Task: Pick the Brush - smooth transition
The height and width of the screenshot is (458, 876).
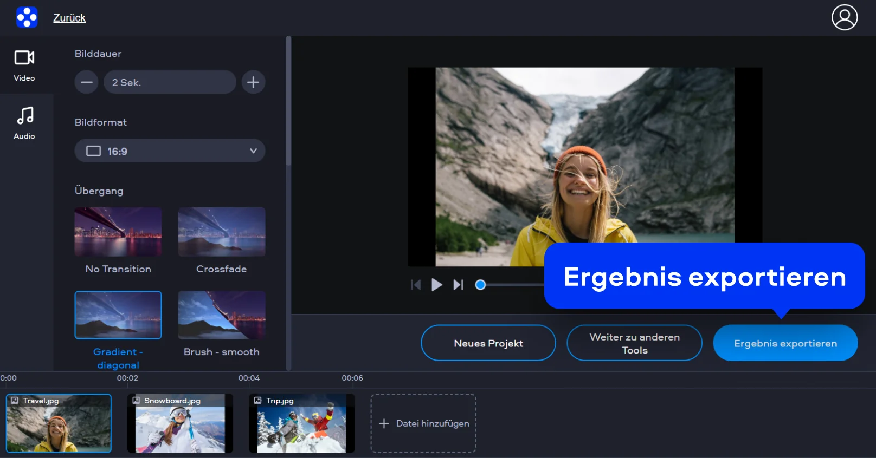Action: tap(221, 315)
